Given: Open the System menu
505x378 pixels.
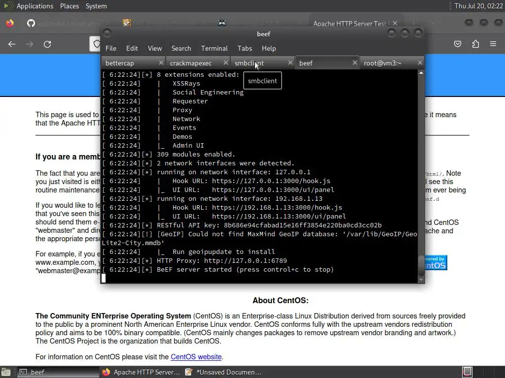Looking at the screenshot, I should coord(96,6).
